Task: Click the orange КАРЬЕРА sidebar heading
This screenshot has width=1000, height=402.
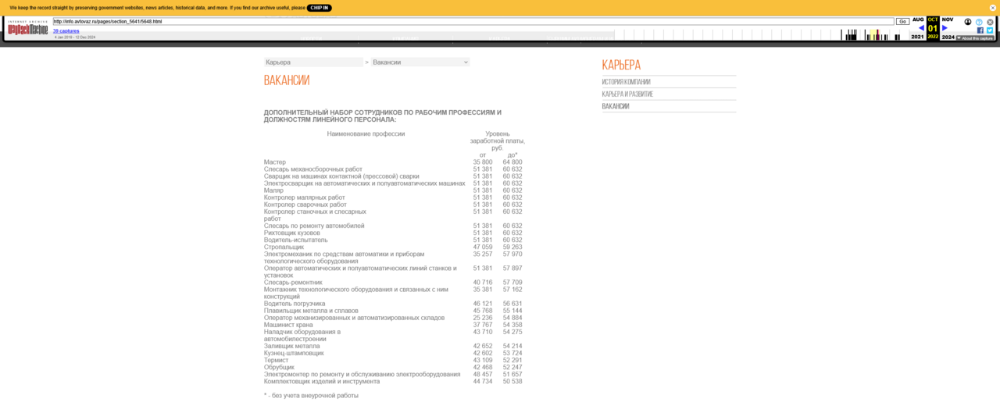Action: point(621,65)
